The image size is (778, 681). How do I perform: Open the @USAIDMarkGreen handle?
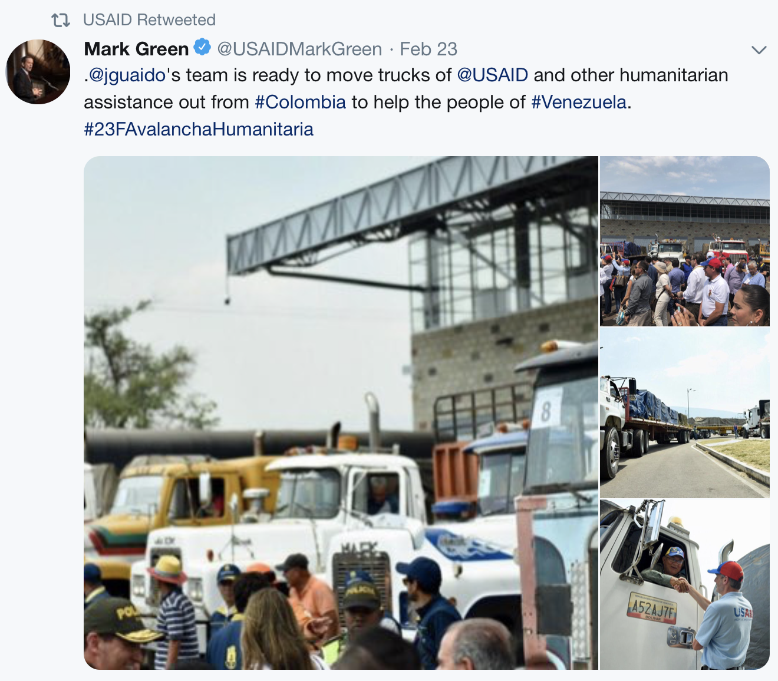click(299, 49)
